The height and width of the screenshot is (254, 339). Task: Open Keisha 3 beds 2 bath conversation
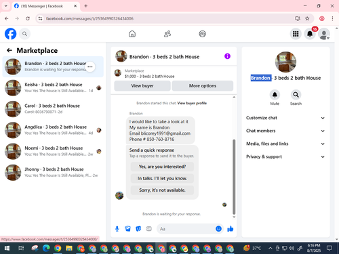(x=53, y=88)
